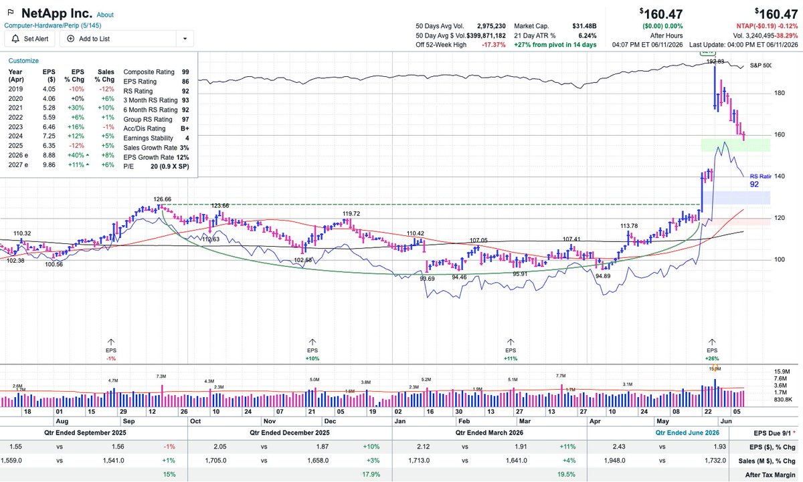
Task: Select the Acc/Dis Rating B+ row
Action: (x=157, y=129)
